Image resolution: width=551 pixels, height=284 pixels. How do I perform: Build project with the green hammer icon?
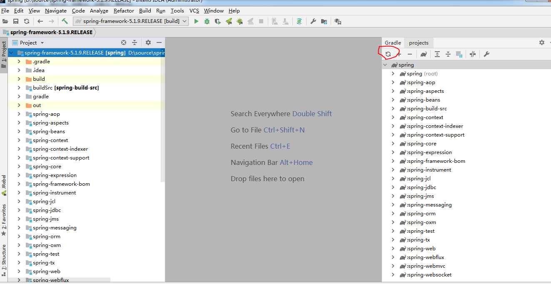[65, 21]
